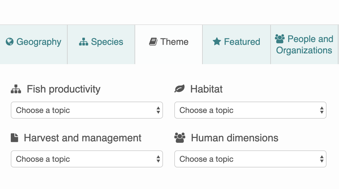The height and width of the screenshot is (189, 339).
Task: Click the sitemap icon in Species tab
Action: coord(83,42)
